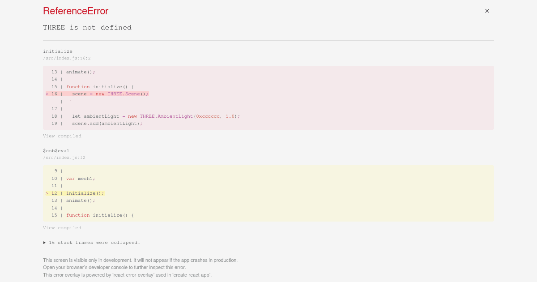Click the ReferenceError heading
The image size is (537, 282).
click(x=76, y=11)
